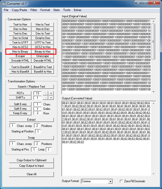Increase SHIFTx value with plus button
The width and height of the screenshot is (162, 189).
click(51, 98)
